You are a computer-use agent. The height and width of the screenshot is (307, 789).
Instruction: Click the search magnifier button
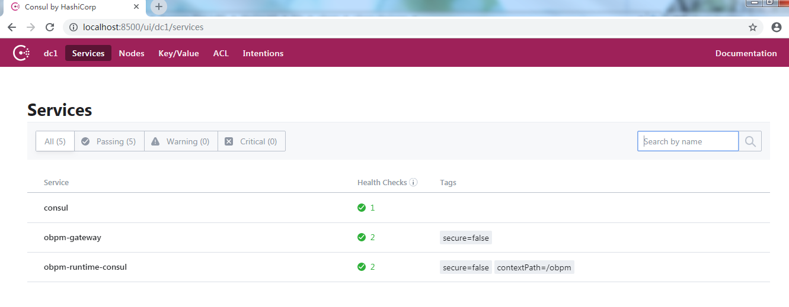(x=750, y=141)
